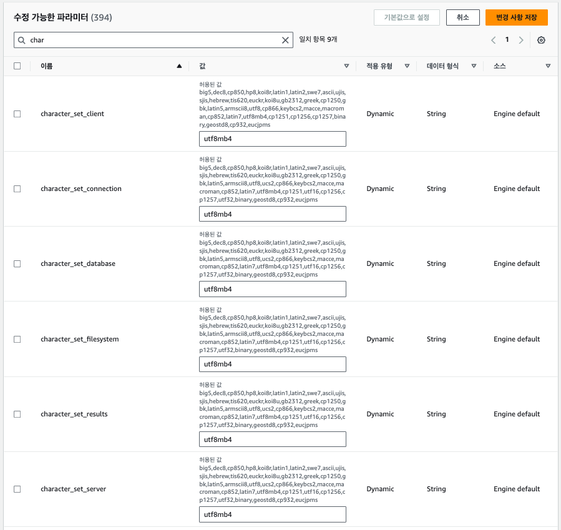This screenshot has height=530, width=561.
Task: Check the character_set_results row checkbox
Action: pos(17,414)
